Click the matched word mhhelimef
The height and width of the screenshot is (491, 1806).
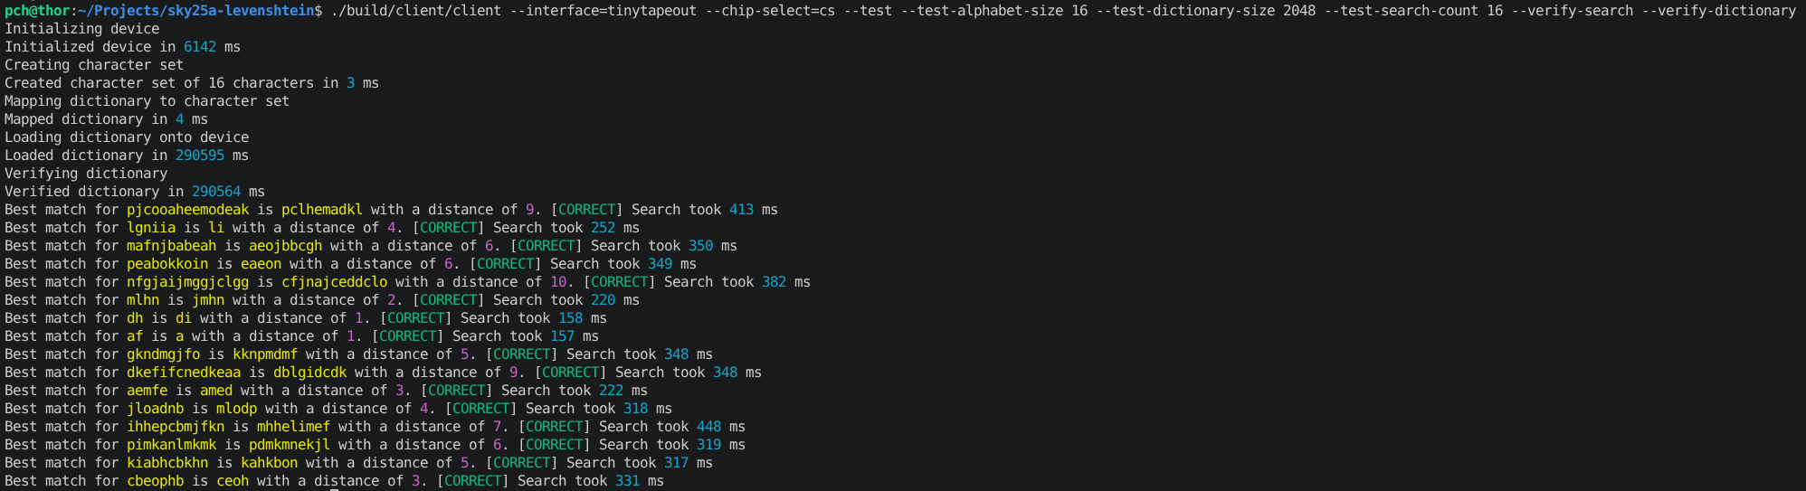tap(294, 427)
